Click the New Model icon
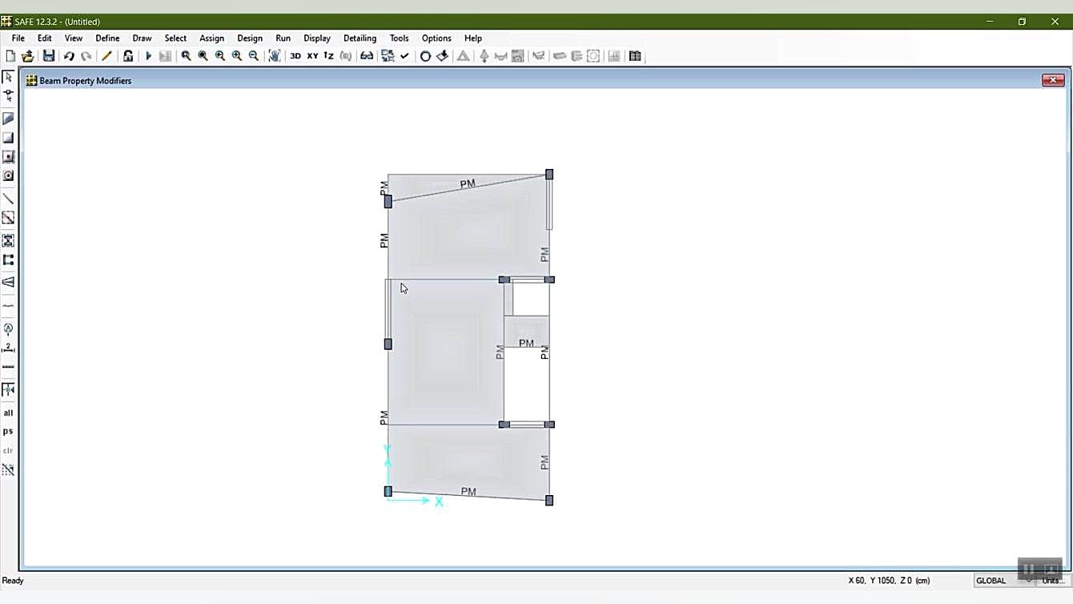The height and width of the screenshot is (604, 1073). [10, 56]
